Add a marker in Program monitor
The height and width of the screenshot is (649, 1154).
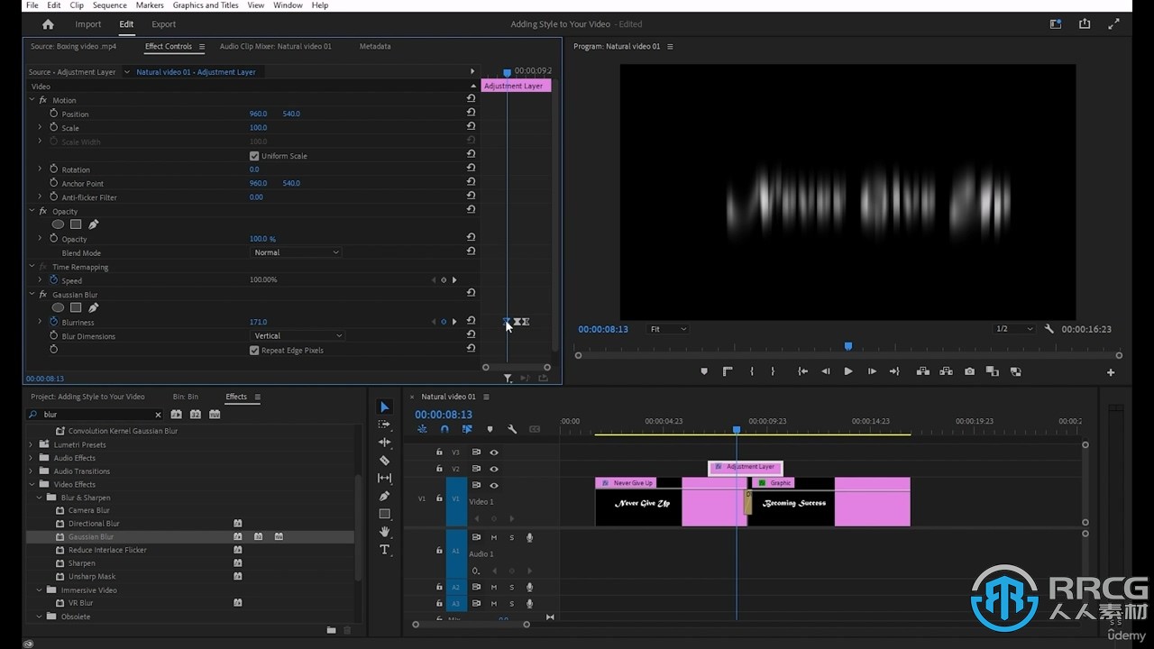(x=704, y=371)
